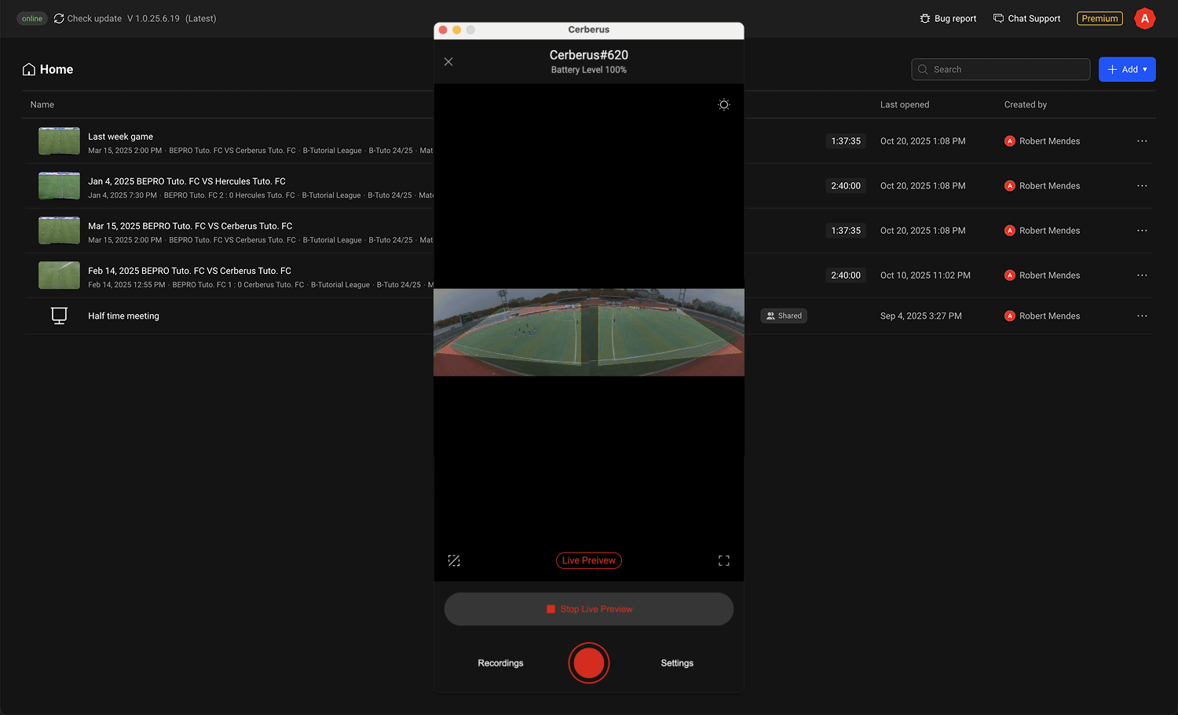
Task: Minimize the Cerberus window with the yellow button
Action: coord(456,30)
